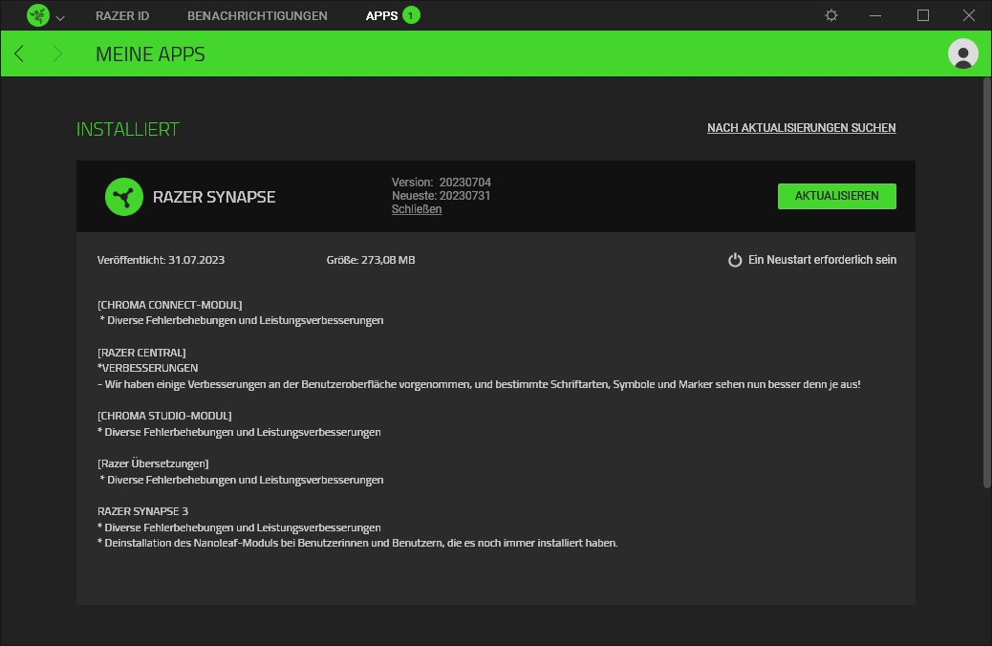Click the Razer logo icon
992x646 pixels.
[38, 15]
